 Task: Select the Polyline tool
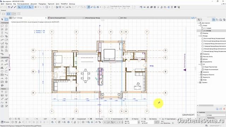6,71
